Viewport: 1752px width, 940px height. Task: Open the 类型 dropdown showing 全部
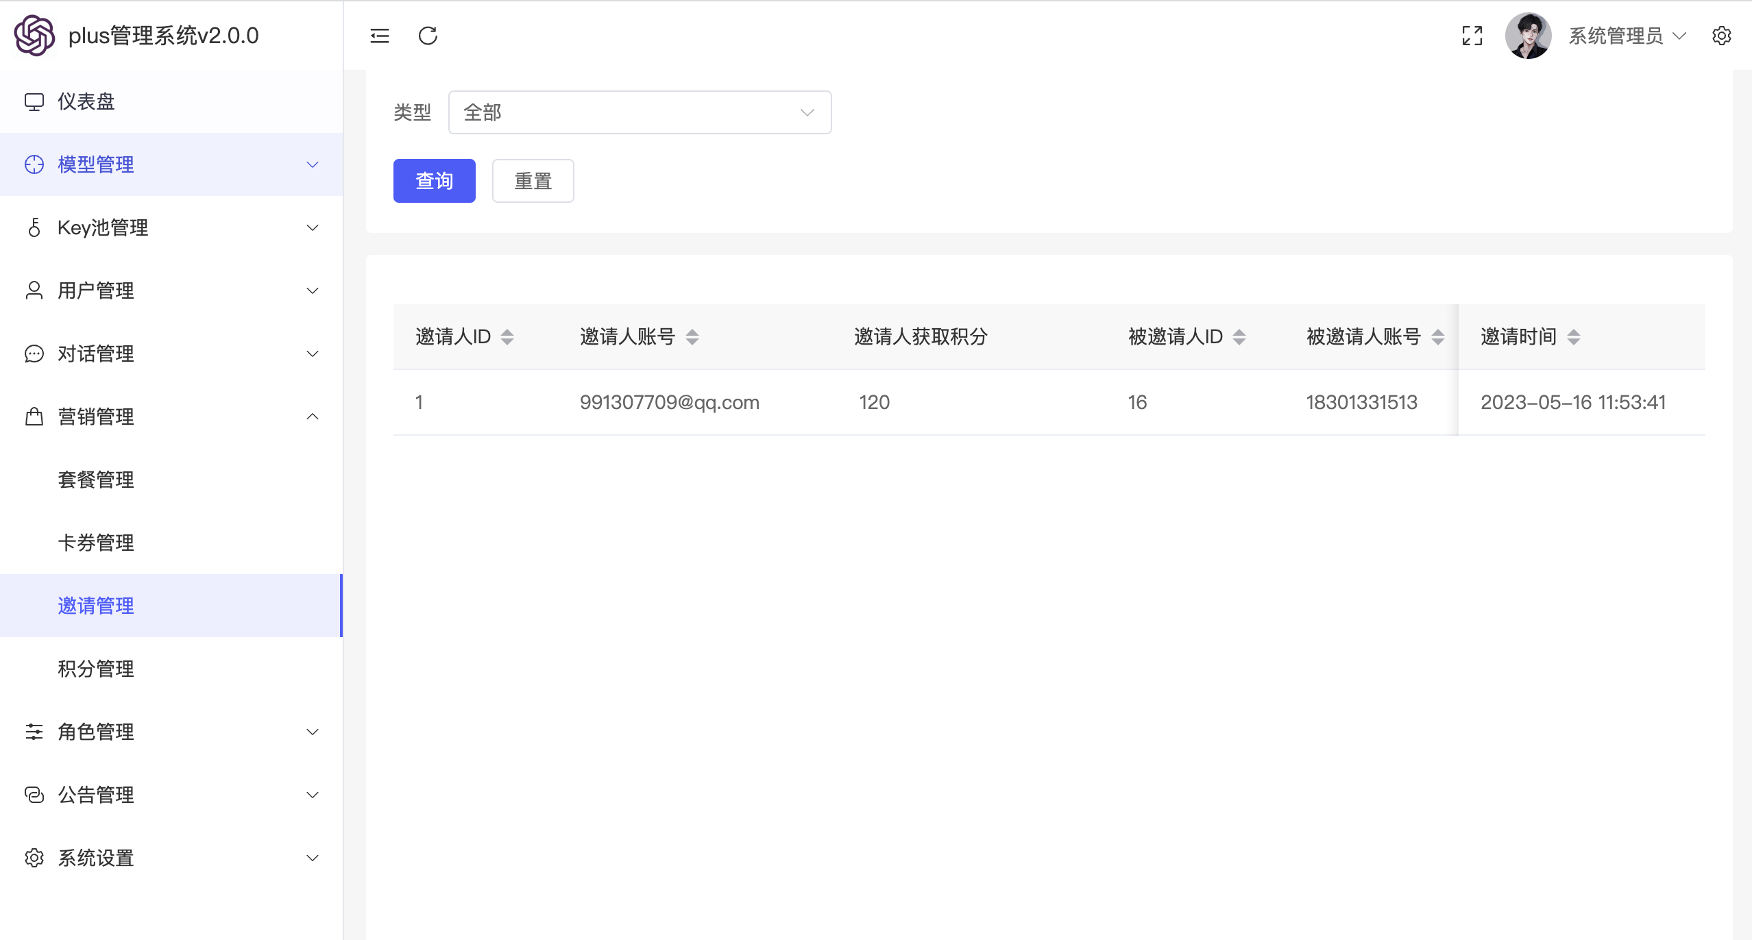coord(639,112)
